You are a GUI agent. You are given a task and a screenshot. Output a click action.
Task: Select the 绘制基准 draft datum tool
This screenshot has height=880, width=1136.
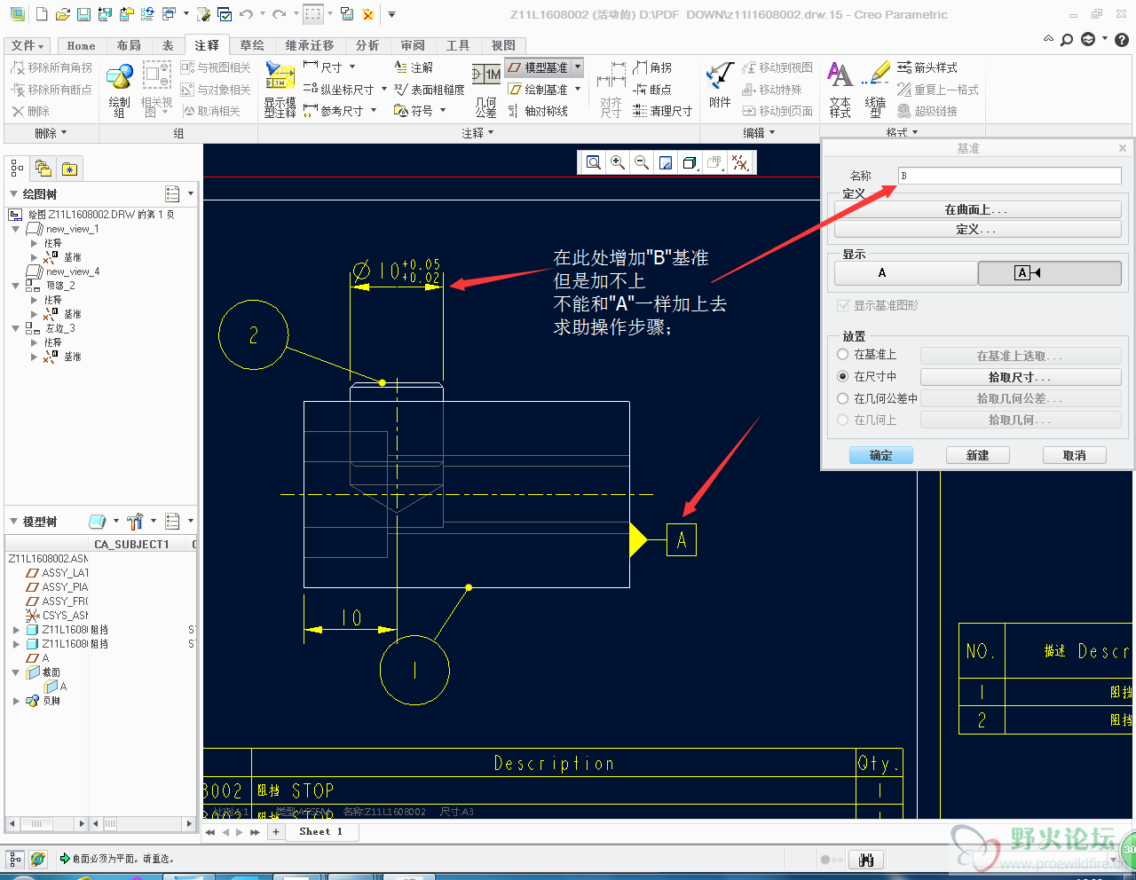point(538,90)
